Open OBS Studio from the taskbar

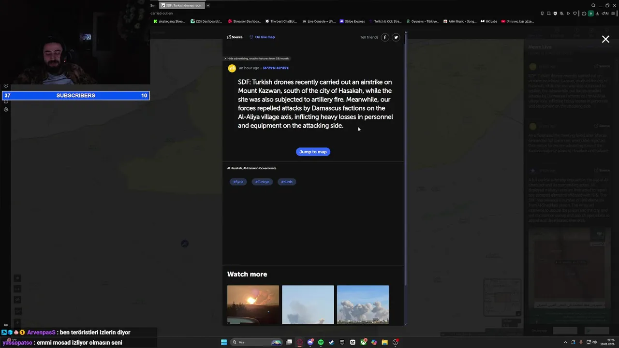396,342
